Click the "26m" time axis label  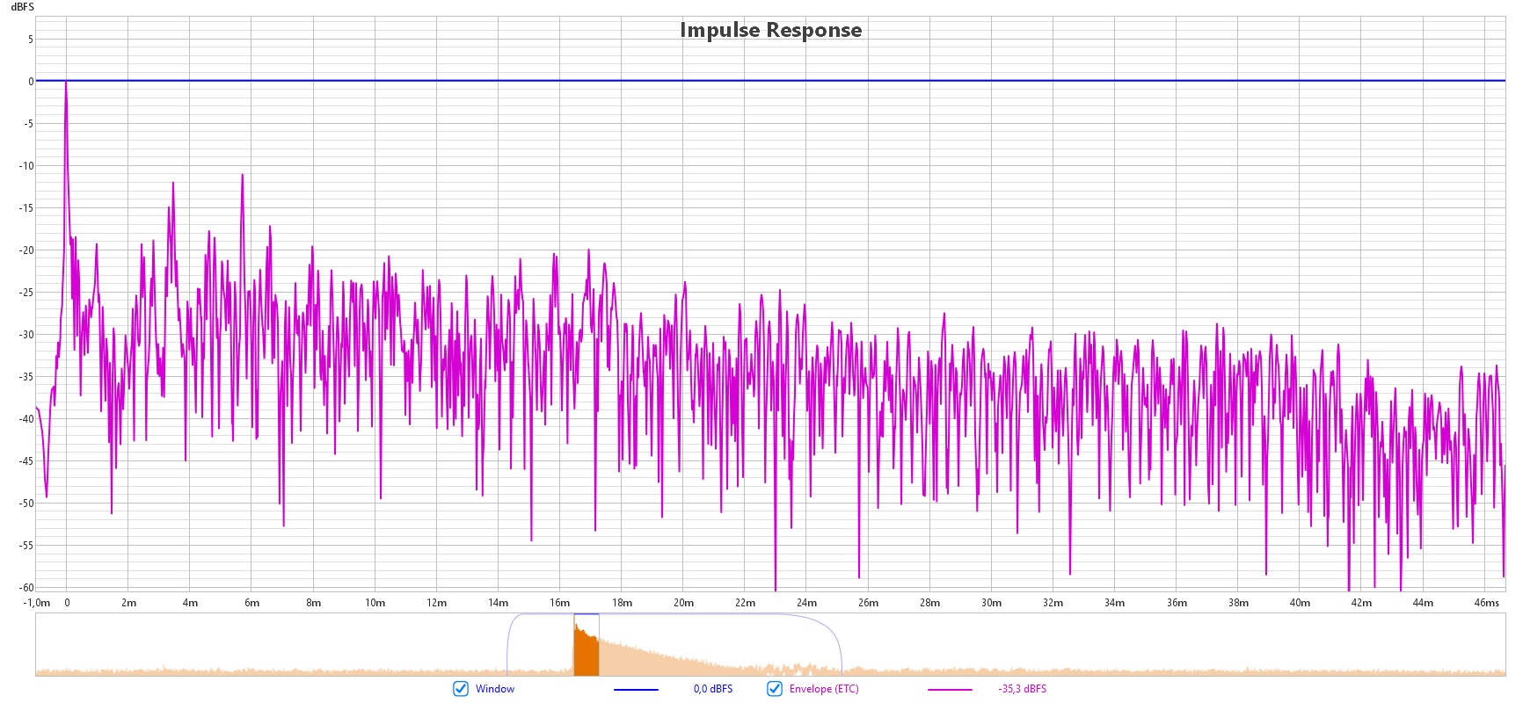[x=868, y=603]
